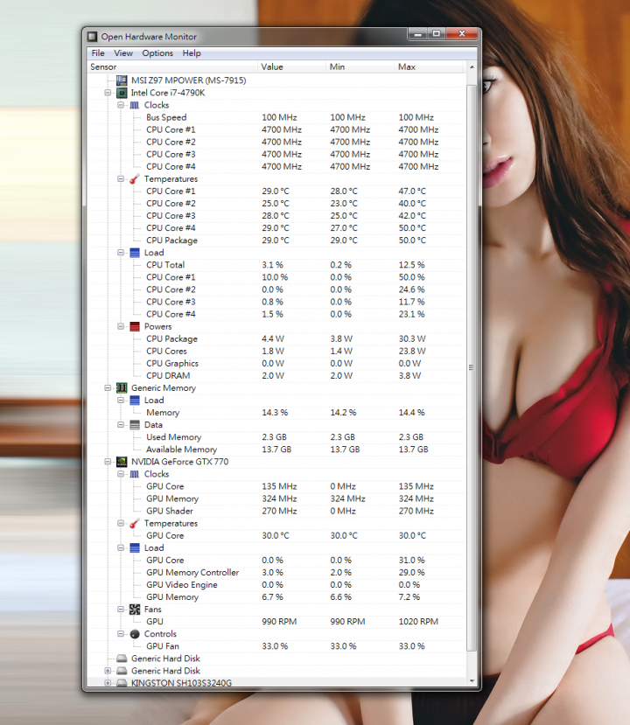This screenshot has width=630, height=725.
Task: Click the thermometer icon for CPU Temperatures
Action: tap(135, 179)
